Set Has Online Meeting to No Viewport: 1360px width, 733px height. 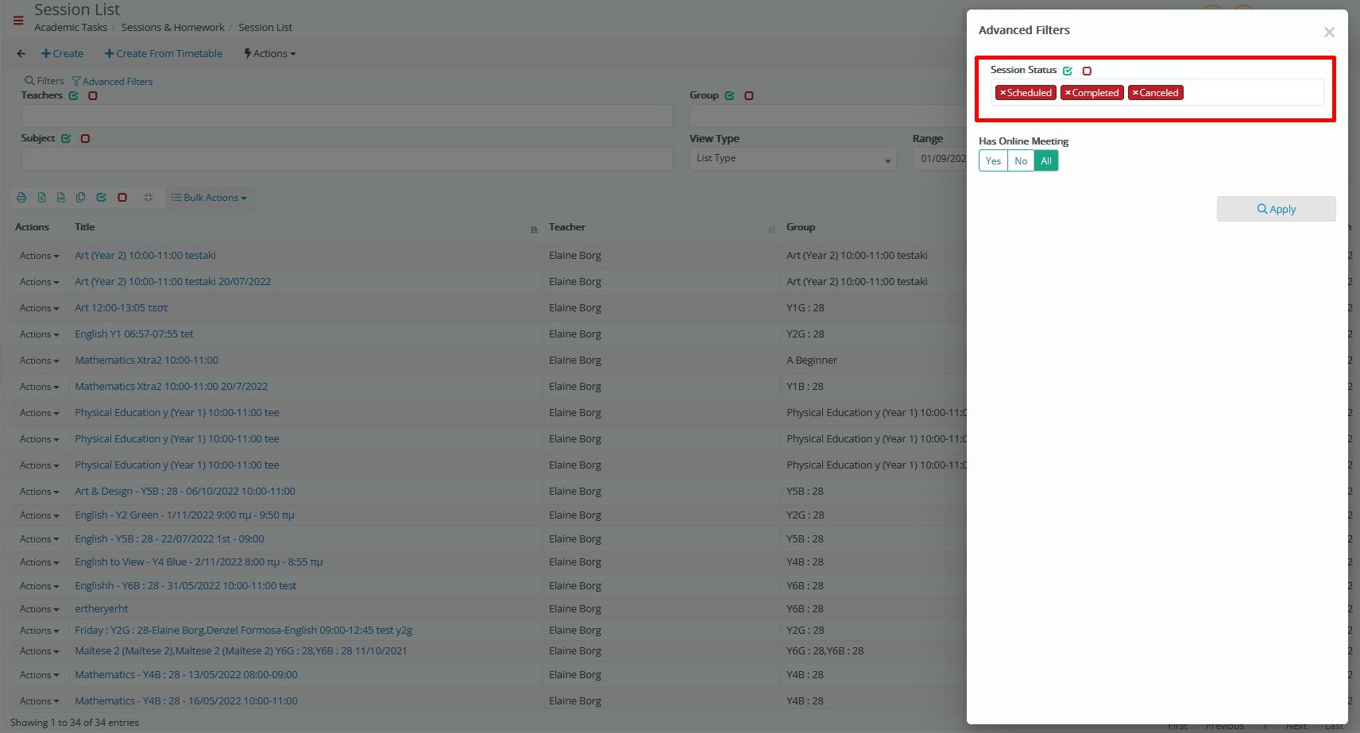(1021, 161)
